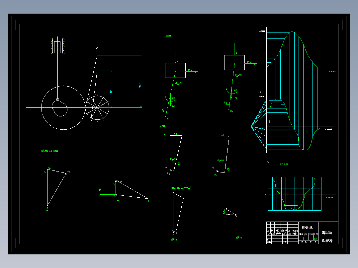Click the convergence point of cyan fan lines
The width and height of the screenshot is (358, 268).
click(251, 126)
